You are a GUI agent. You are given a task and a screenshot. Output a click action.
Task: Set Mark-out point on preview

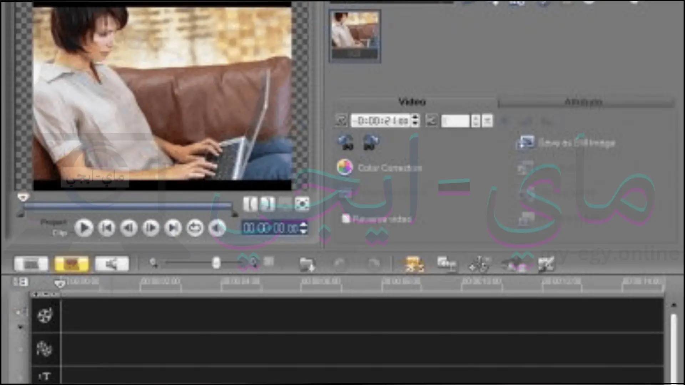point(267,204)
